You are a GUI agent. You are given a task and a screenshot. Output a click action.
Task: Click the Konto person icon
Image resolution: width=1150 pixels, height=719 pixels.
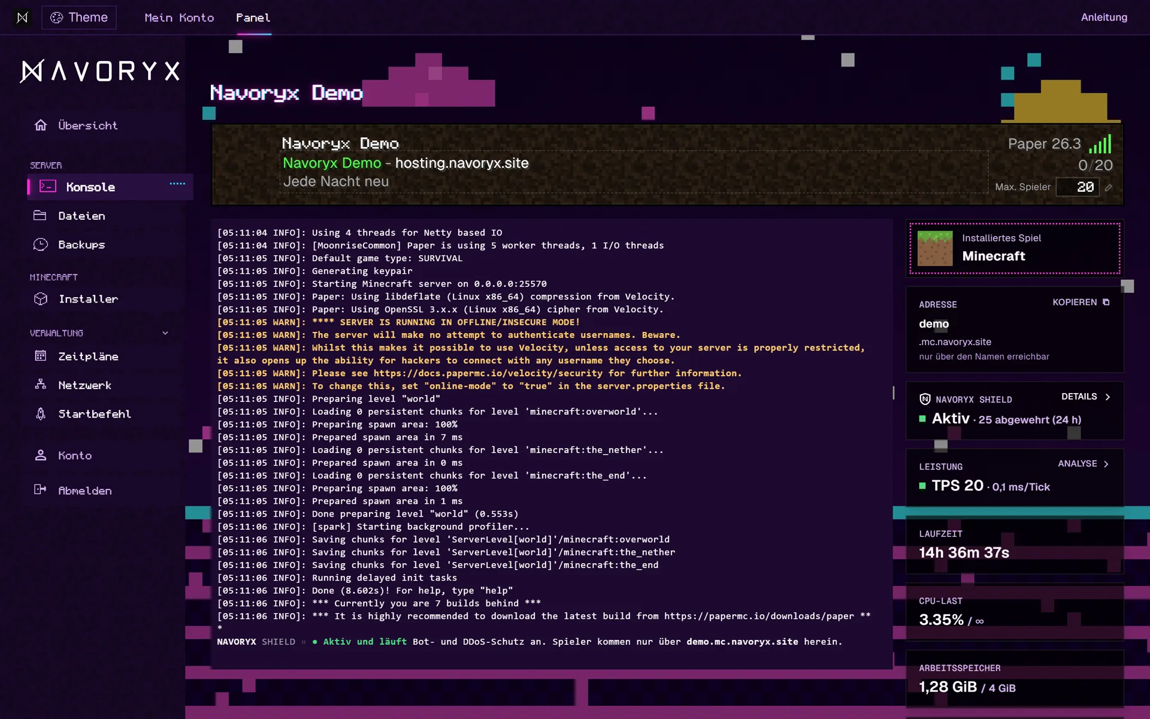tap(41, 455)
